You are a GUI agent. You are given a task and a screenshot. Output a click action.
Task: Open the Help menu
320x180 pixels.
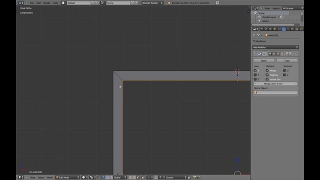pos(55,3)
